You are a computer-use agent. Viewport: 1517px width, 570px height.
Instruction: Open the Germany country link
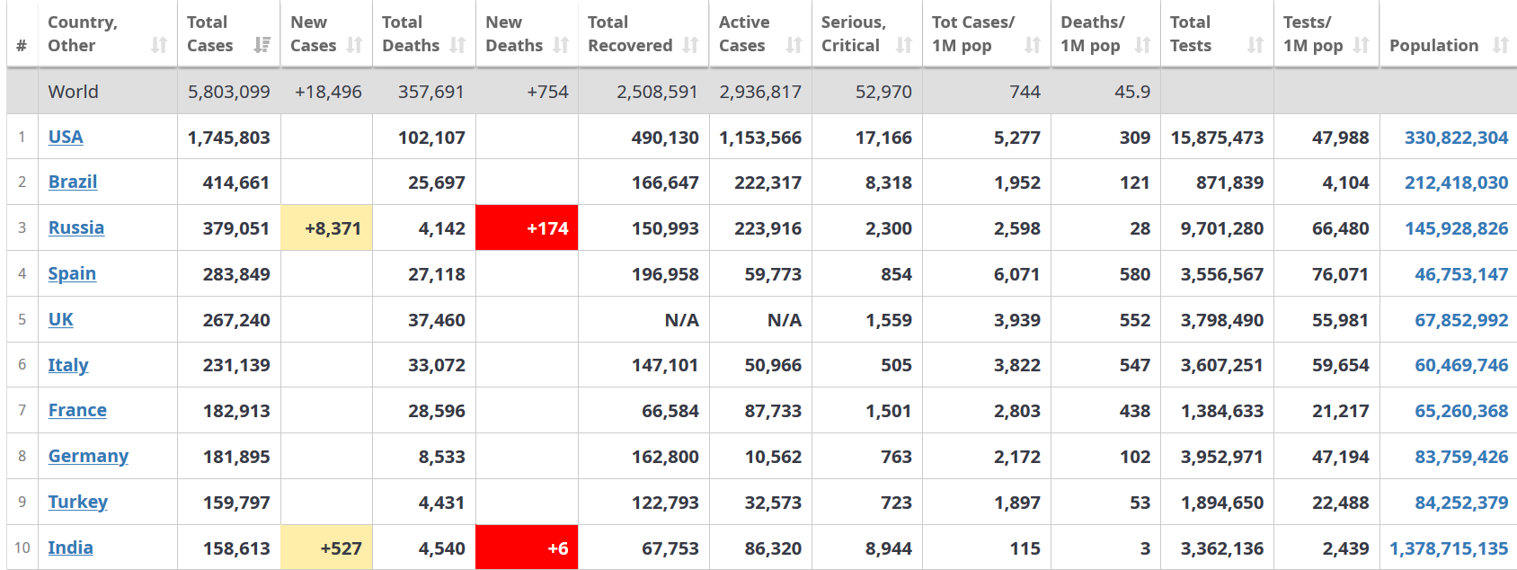(x=88, y=456)
